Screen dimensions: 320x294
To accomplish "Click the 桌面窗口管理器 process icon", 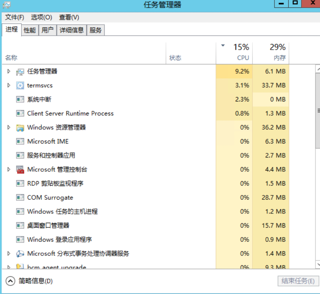I will 20,225.
